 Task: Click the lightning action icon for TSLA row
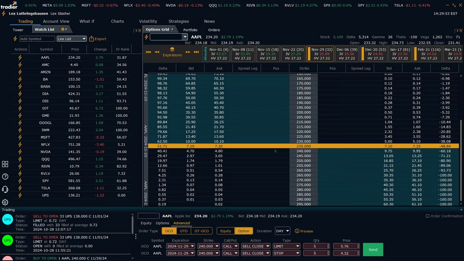tap(20, 188)
